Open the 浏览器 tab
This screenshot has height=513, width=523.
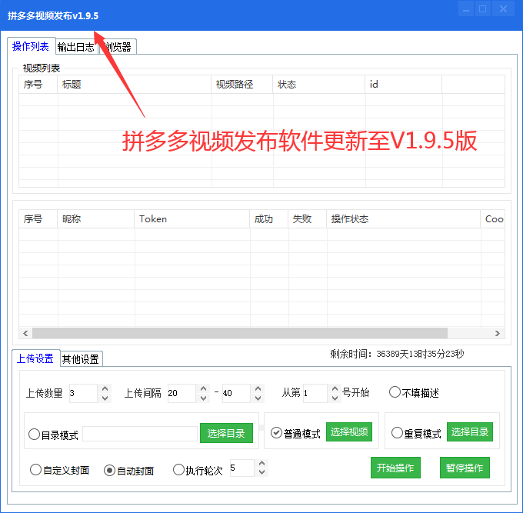pyautogui.click(x=118, y=47)
